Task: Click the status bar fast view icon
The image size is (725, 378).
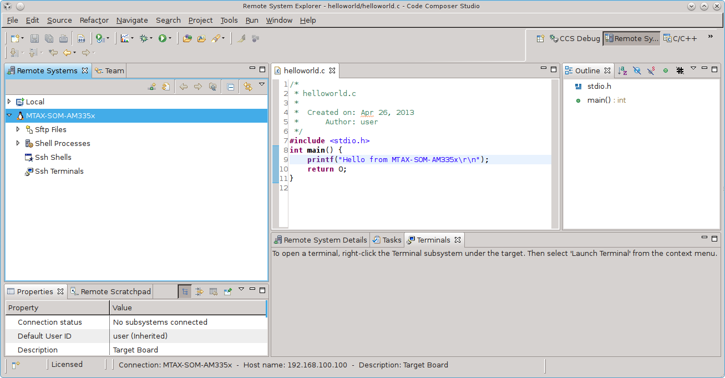Action: [16, 365]
